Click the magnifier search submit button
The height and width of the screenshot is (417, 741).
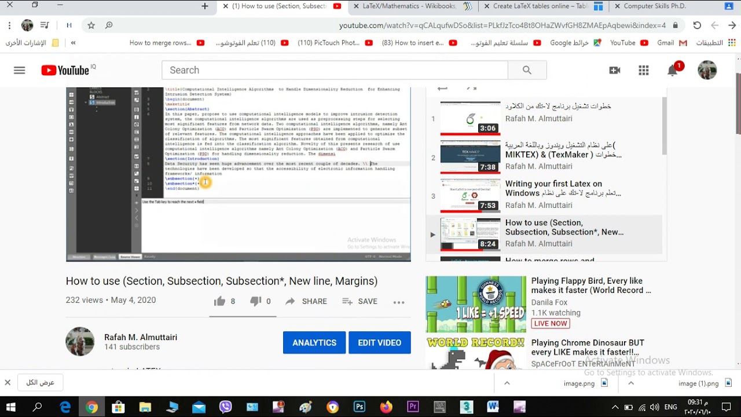[527, 70]
